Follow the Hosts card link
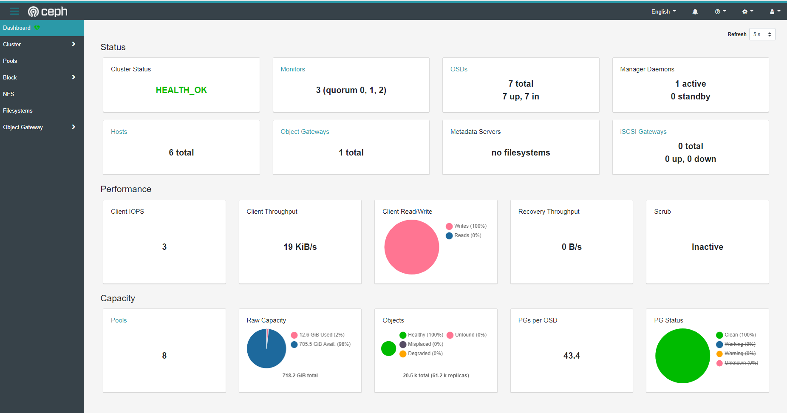The image size is (787, 413). click(119, 132)
